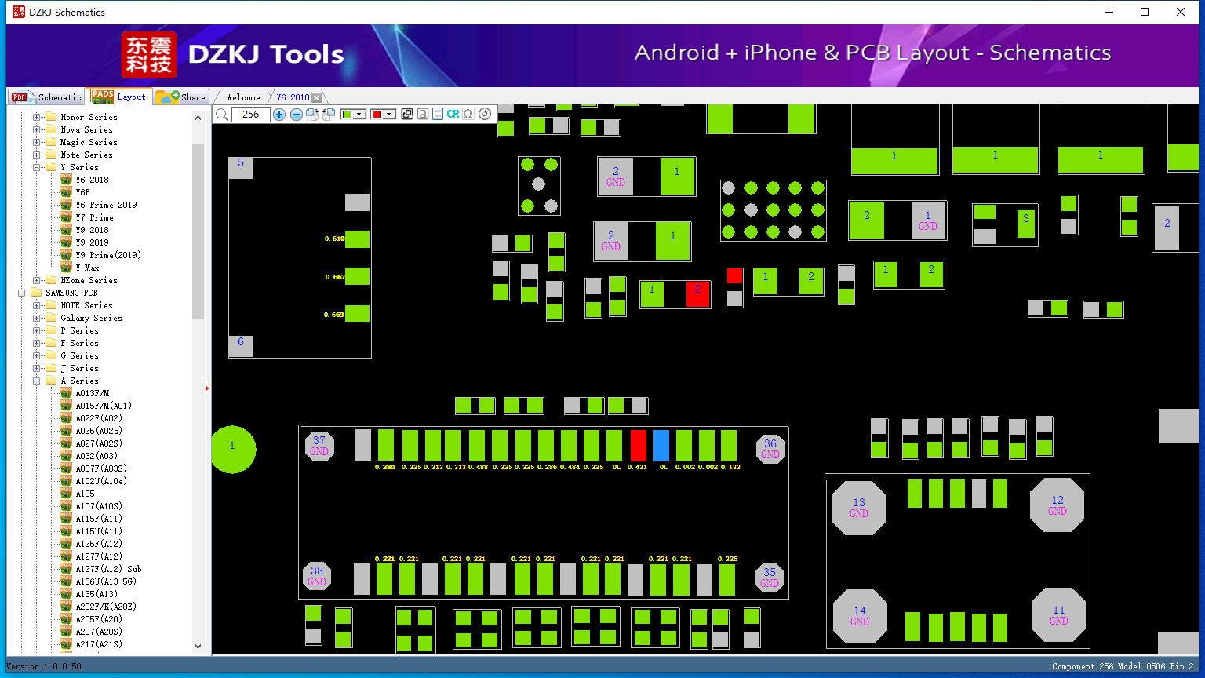This screenshot has width=1205, height=678.
Task: Open A022F(A02) Samsung layout
Action: pos(99,418)
